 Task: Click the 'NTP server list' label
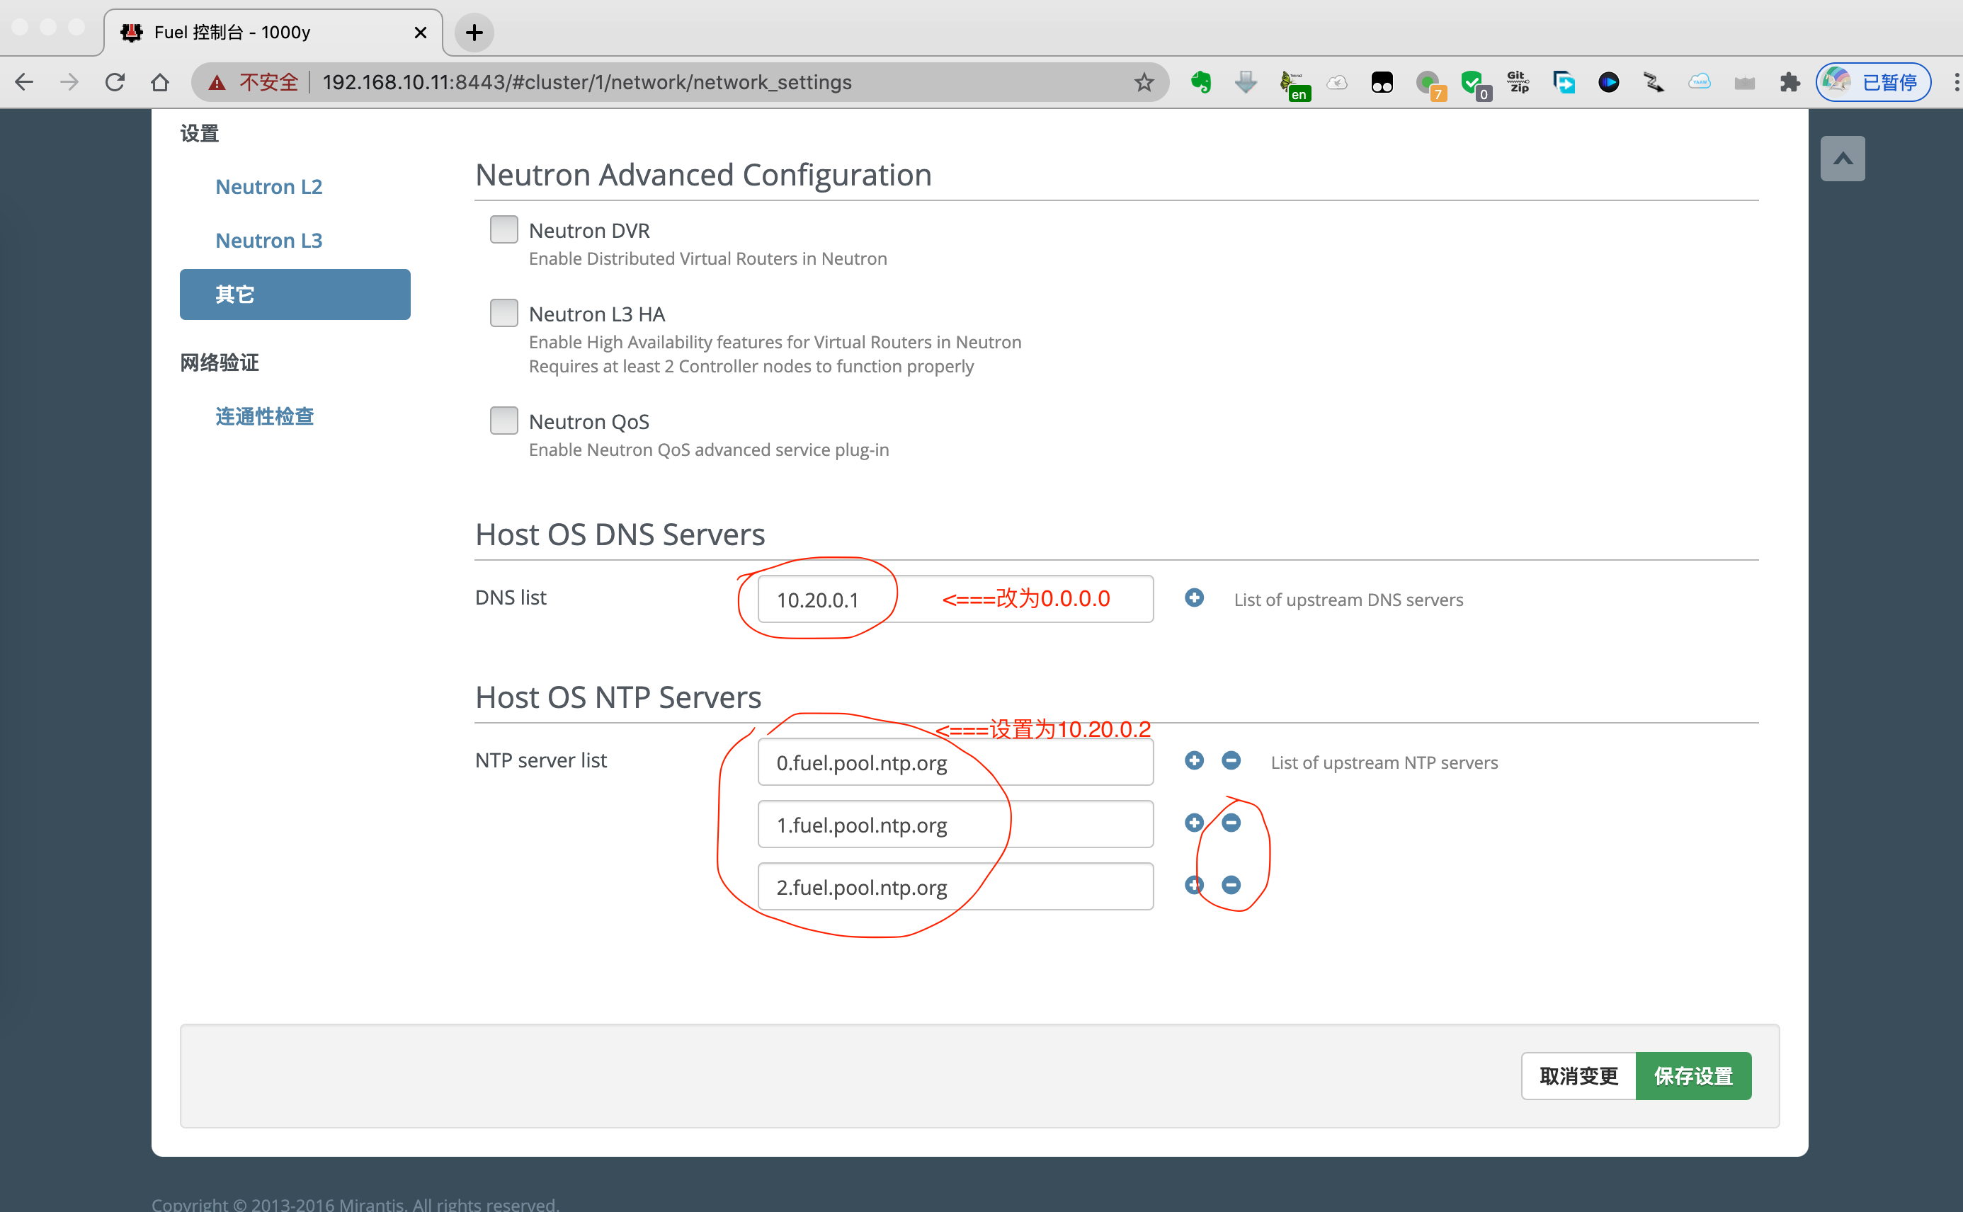pos(541,760)
